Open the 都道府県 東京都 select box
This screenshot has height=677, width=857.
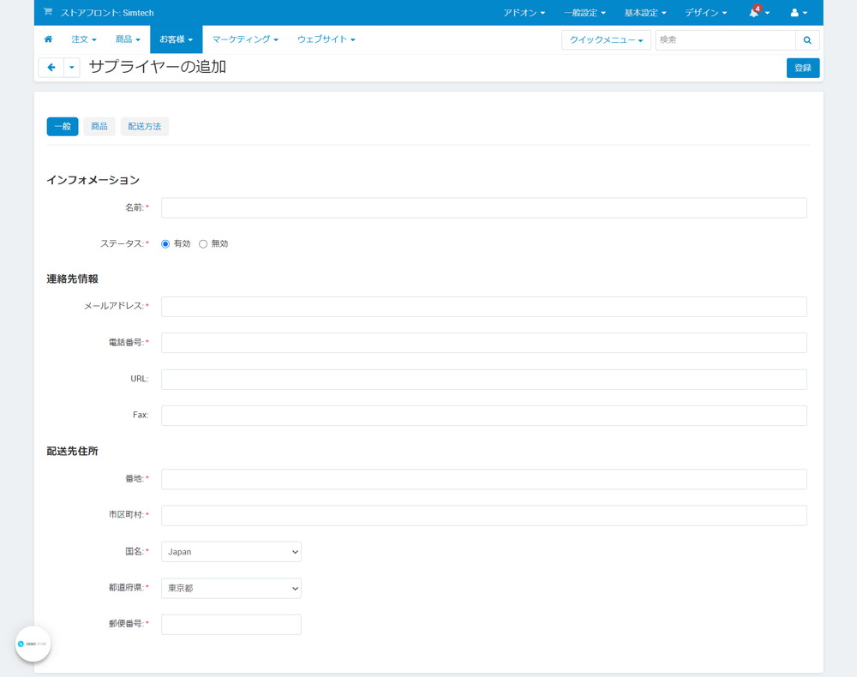(231, 588)
